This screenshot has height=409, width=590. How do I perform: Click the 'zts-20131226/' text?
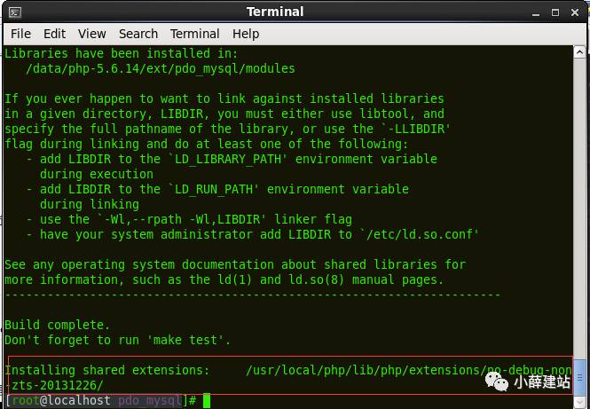point(57,385)
